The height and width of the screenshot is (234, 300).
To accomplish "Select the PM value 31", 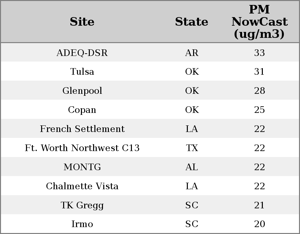I will [259, 72].
